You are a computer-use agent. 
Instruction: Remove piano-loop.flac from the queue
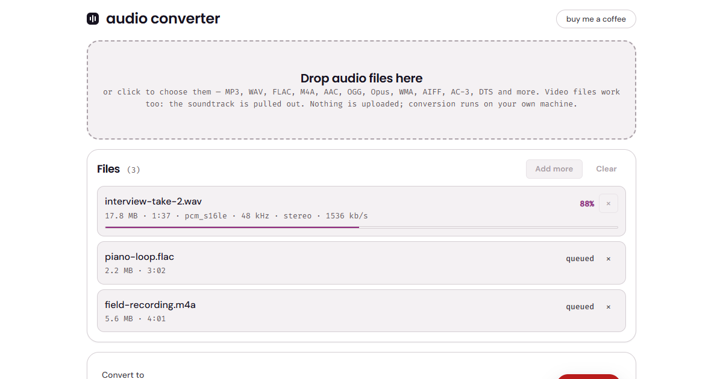609,259
